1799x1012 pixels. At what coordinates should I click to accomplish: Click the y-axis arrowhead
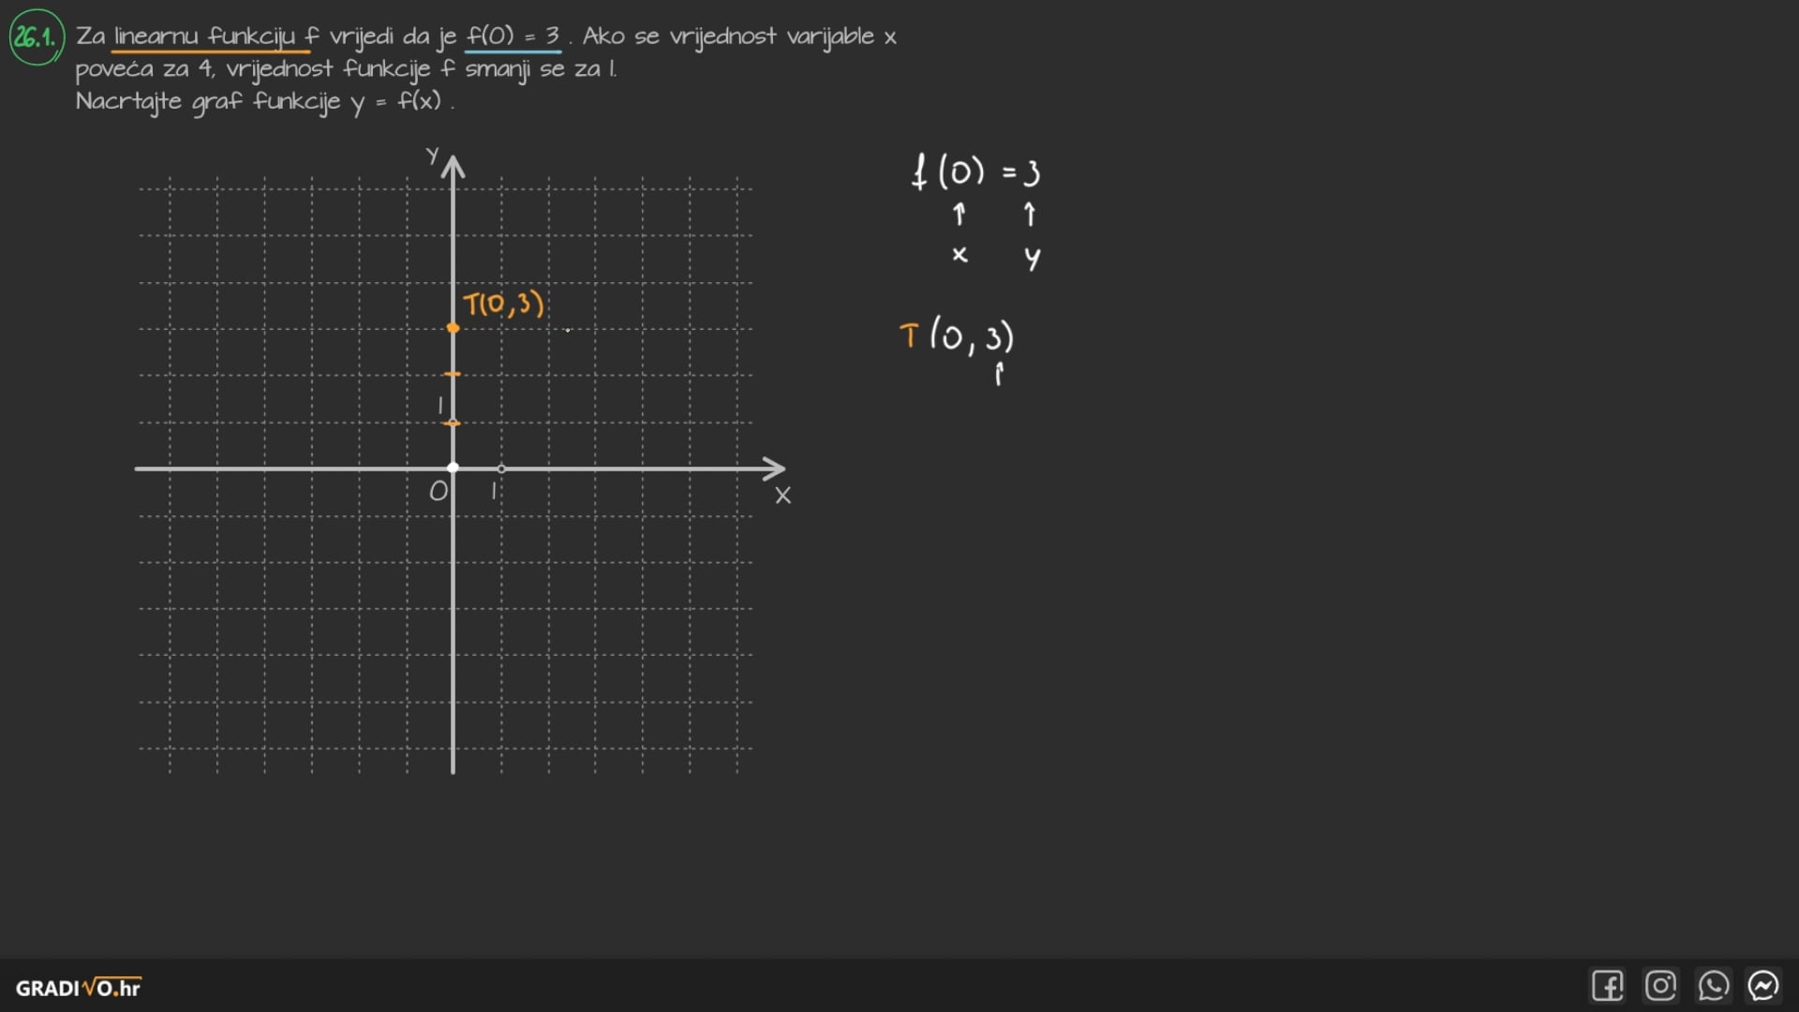coord(453,167)
